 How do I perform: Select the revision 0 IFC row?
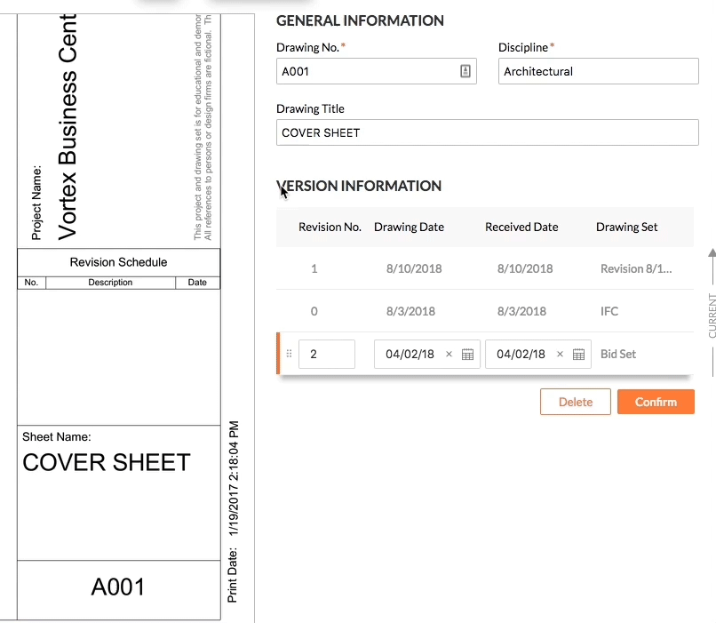point(484,311)
